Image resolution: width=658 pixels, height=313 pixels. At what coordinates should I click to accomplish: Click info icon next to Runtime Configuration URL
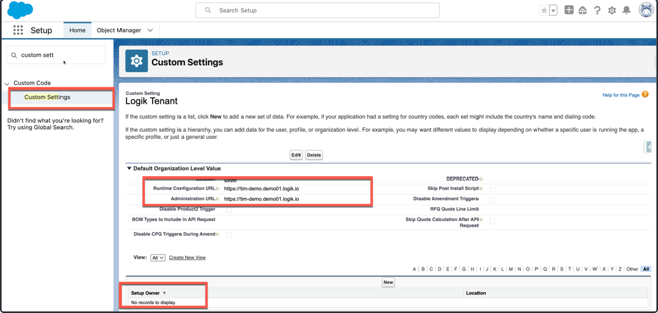[x=217, y=188]
